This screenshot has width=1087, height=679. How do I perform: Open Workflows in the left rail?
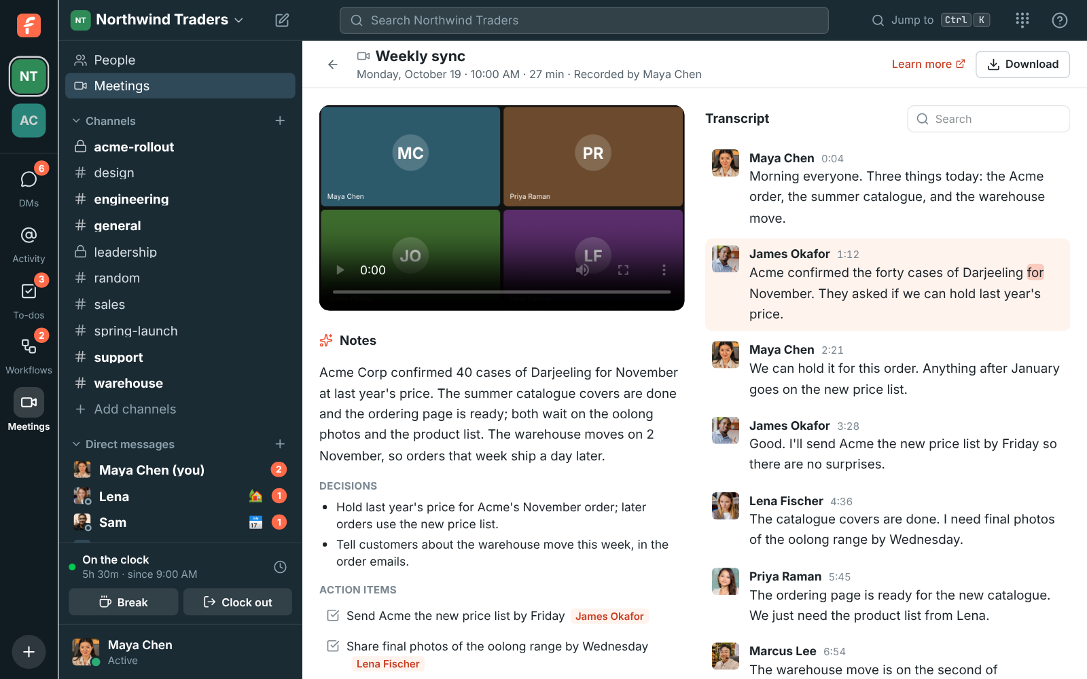pos(29,354)
